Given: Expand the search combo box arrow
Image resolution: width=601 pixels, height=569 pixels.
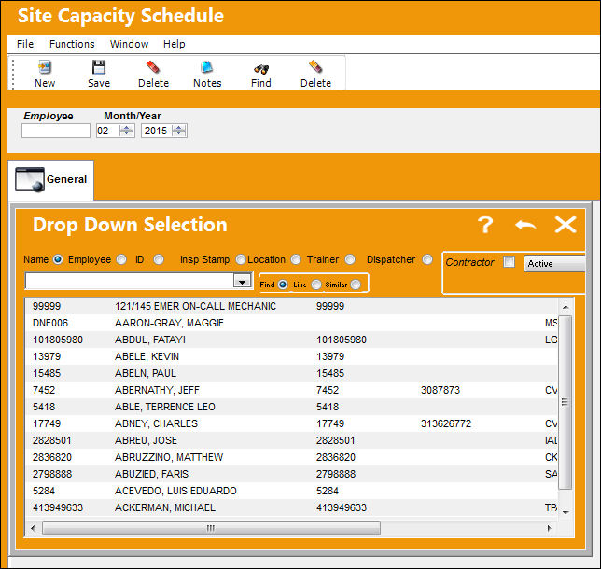Looking at the screenshot, I should pos(243,282).
